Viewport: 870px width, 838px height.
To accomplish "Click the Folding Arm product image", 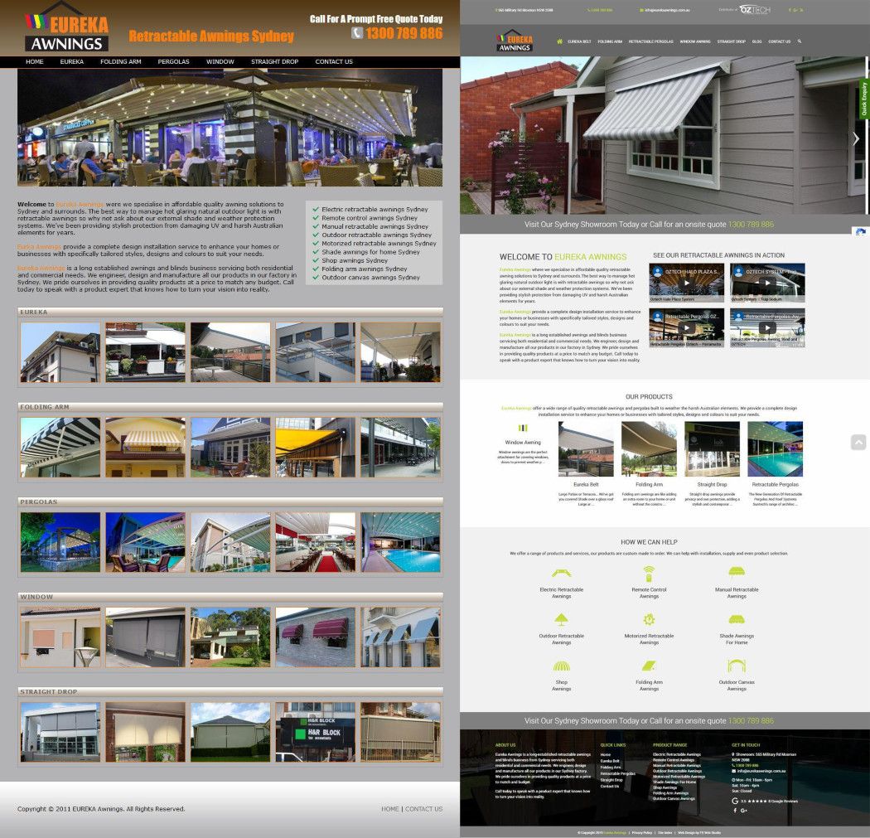I will pyautogui.click(x=649, y=448).
